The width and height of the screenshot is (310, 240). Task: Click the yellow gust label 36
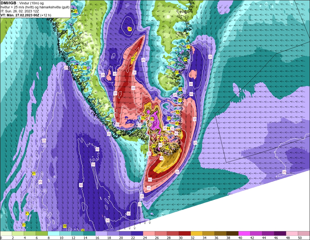(x=169, y=118)
